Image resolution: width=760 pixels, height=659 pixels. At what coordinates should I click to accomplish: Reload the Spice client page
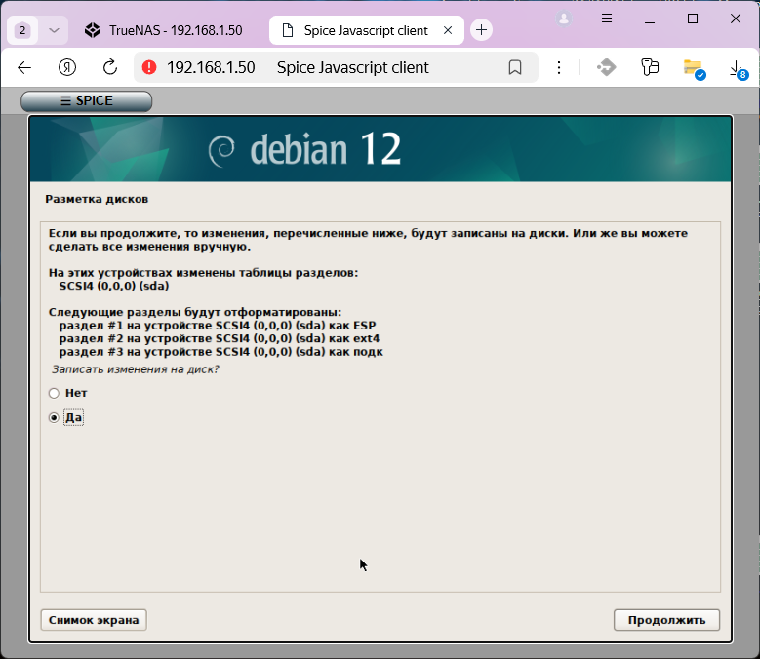click(110, 67)
